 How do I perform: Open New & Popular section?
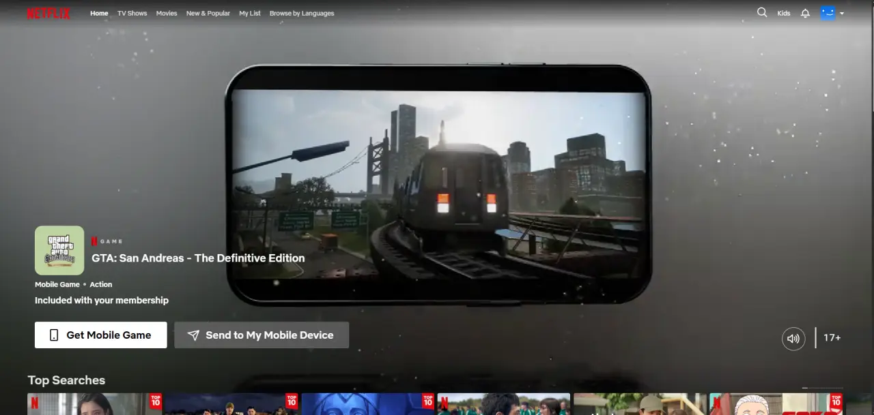click(208, 13)
